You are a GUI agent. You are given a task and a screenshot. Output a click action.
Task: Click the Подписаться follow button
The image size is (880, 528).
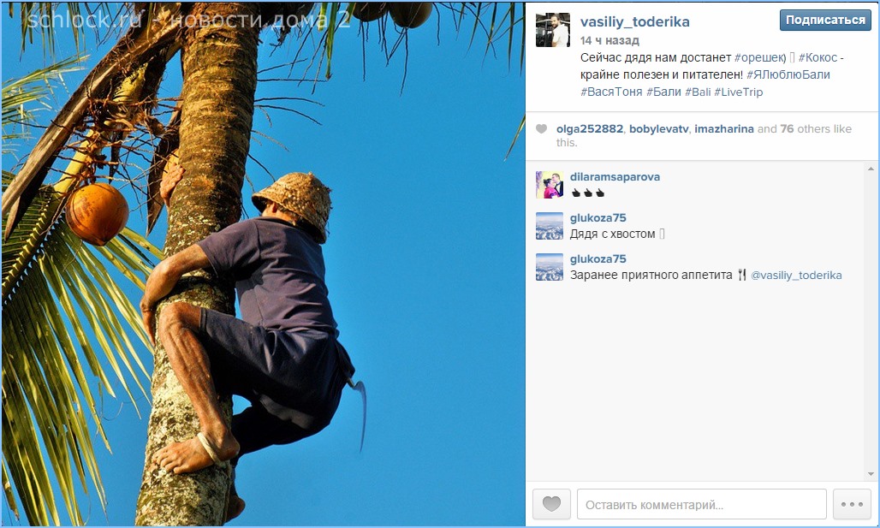click(825, 21)
